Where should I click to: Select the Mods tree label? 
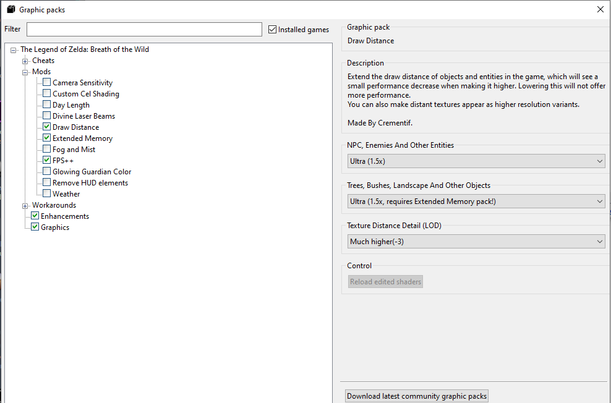(41, 72)
